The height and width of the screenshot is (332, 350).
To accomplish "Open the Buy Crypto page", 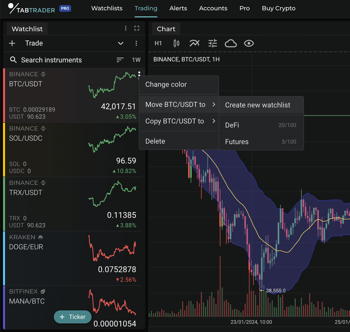I will pos(279,8).
